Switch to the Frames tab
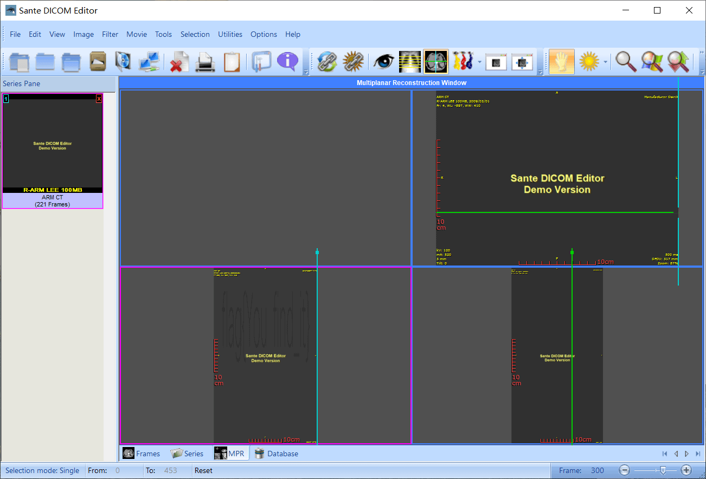The height and width of the screenshot is (479, 706). tap(142, 454)
